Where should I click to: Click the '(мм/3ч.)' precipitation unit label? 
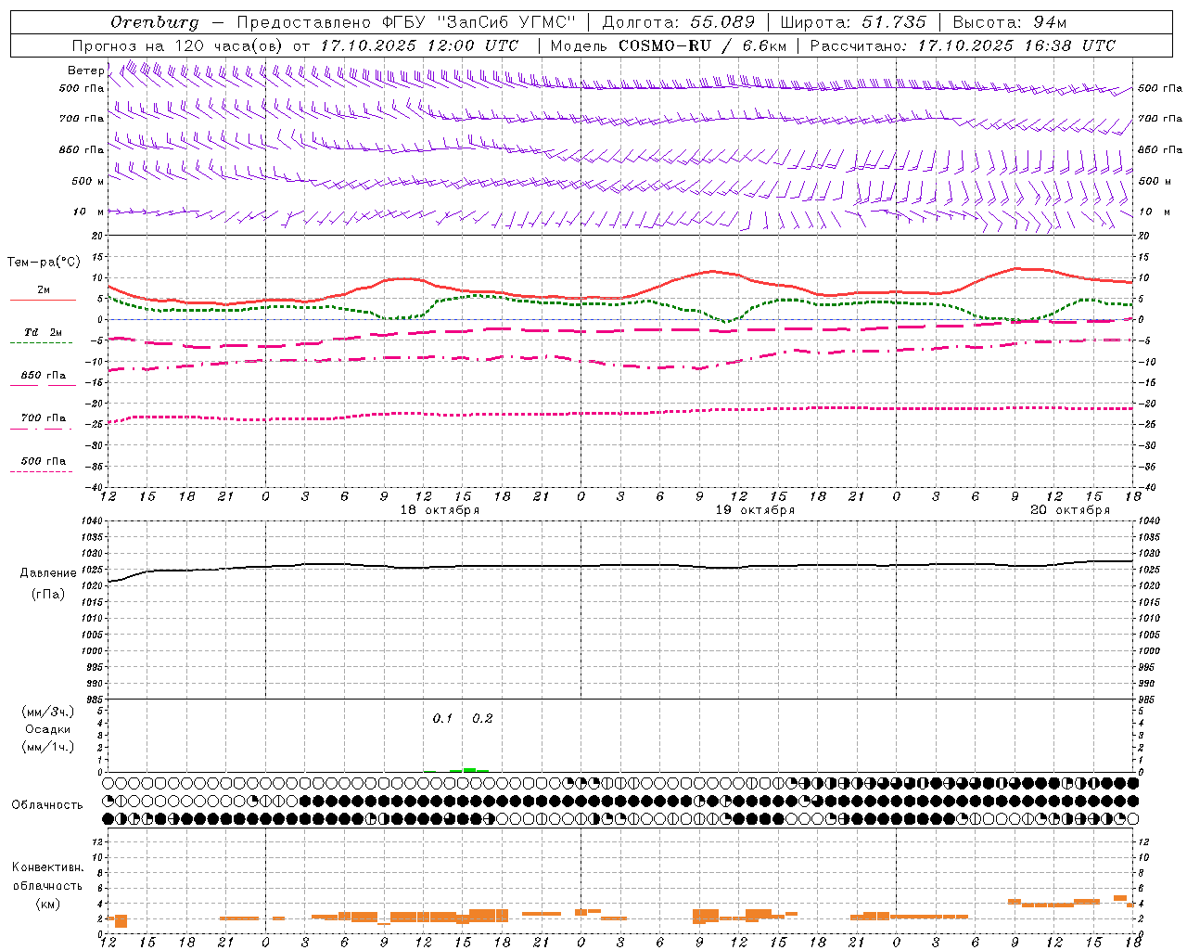[x=48, y=712]
